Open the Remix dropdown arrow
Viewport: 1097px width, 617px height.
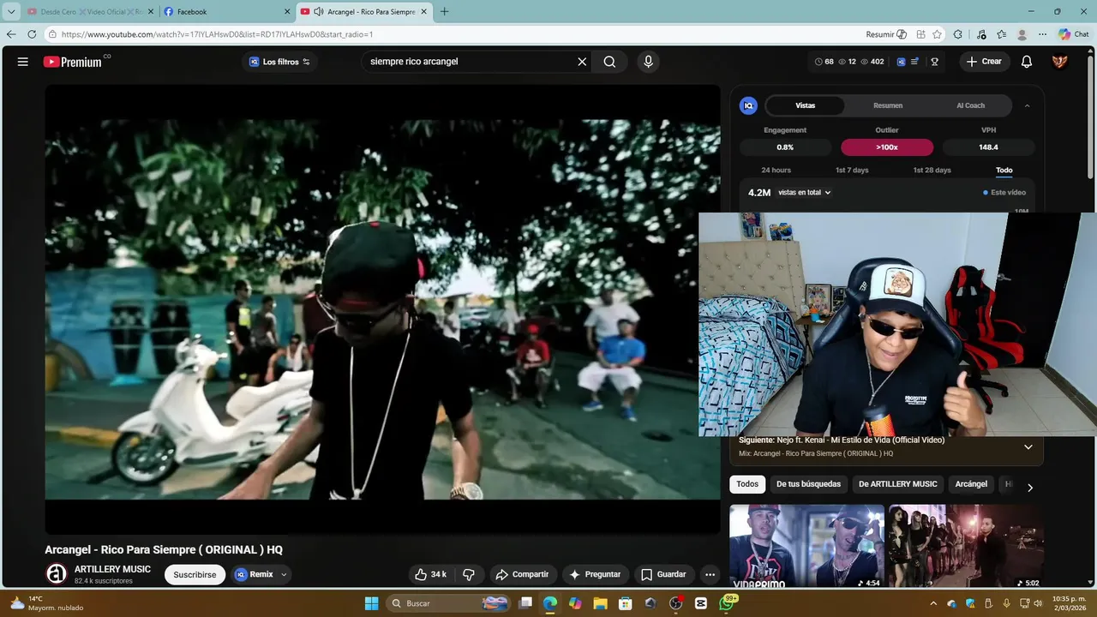[x=284, y=574]
